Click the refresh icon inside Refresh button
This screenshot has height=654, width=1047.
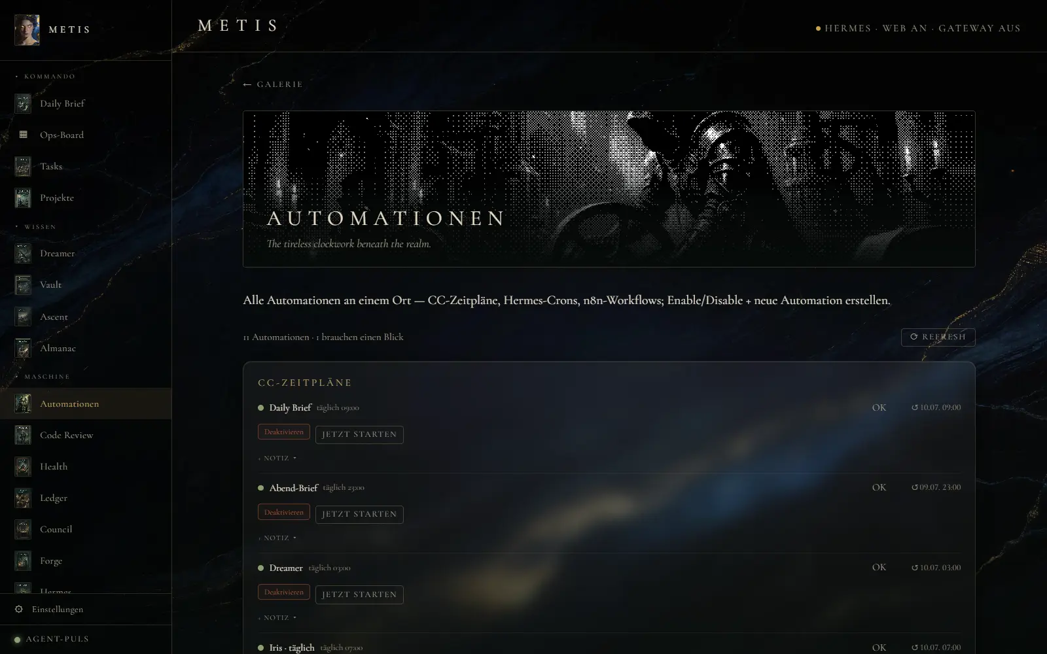click(914, 337)
